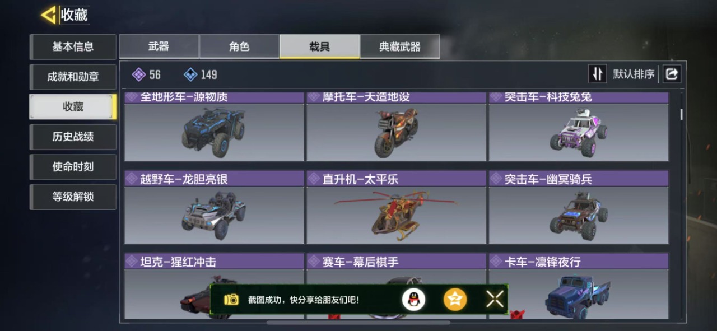Open the 典藏武器 tab
717x331 pixels.
[400, 46]
